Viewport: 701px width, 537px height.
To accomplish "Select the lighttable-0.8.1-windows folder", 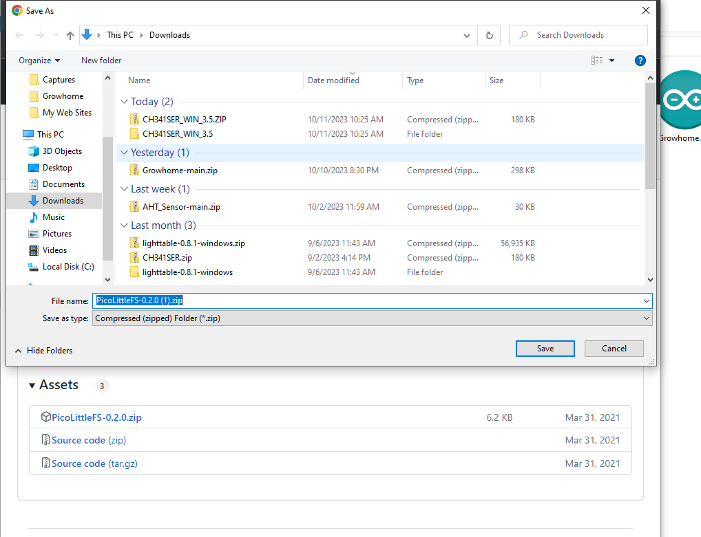I will click(187, 272).
